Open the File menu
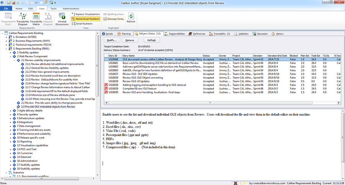Viewport: 345px width, 185px height. (x=6, y=8)
